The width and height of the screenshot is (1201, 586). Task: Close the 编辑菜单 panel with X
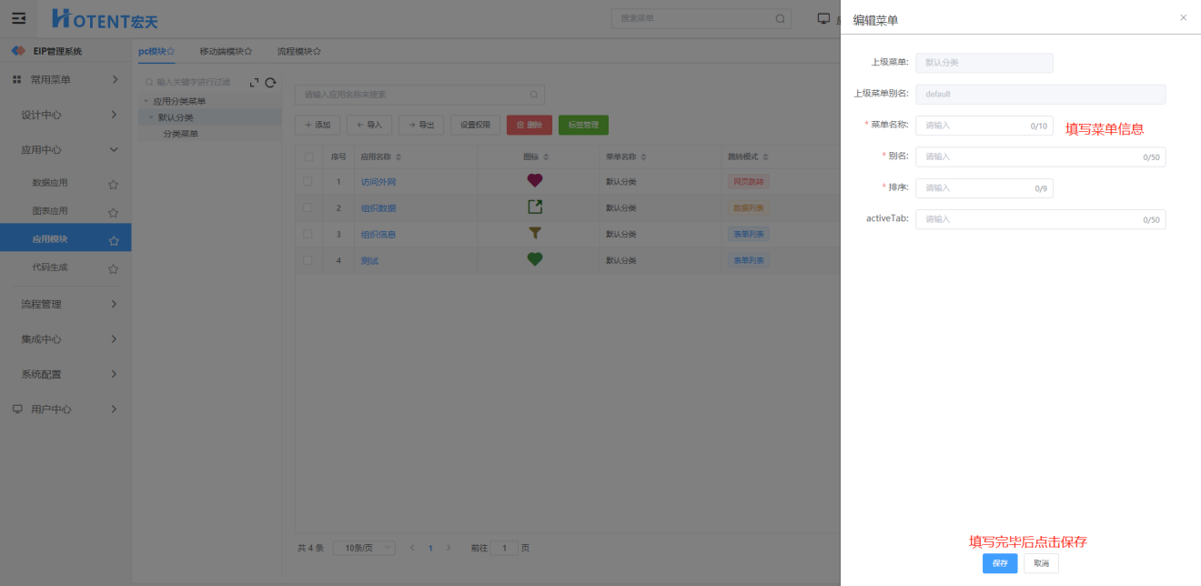pyautogui.click(x=1183, y=17)
